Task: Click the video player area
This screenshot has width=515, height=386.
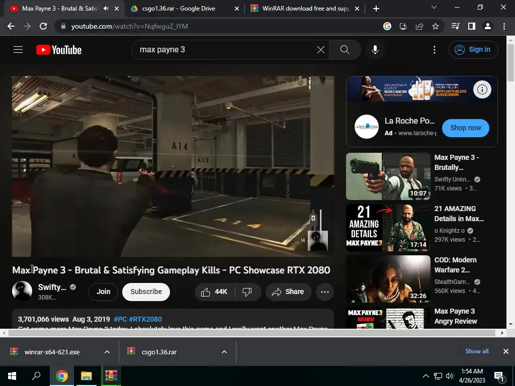Action: click(173, 166)
